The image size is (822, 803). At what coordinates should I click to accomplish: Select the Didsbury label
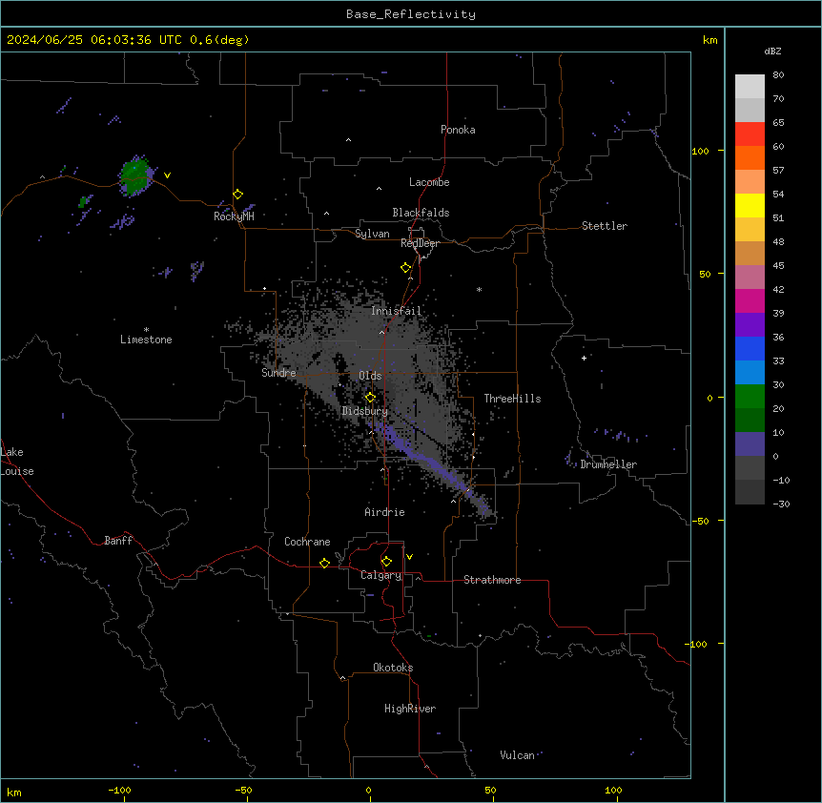pos(365,411)
